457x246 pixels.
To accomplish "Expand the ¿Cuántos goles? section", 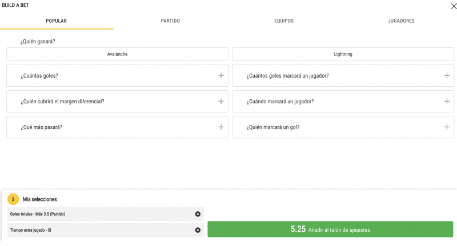I will click(221, 75).
